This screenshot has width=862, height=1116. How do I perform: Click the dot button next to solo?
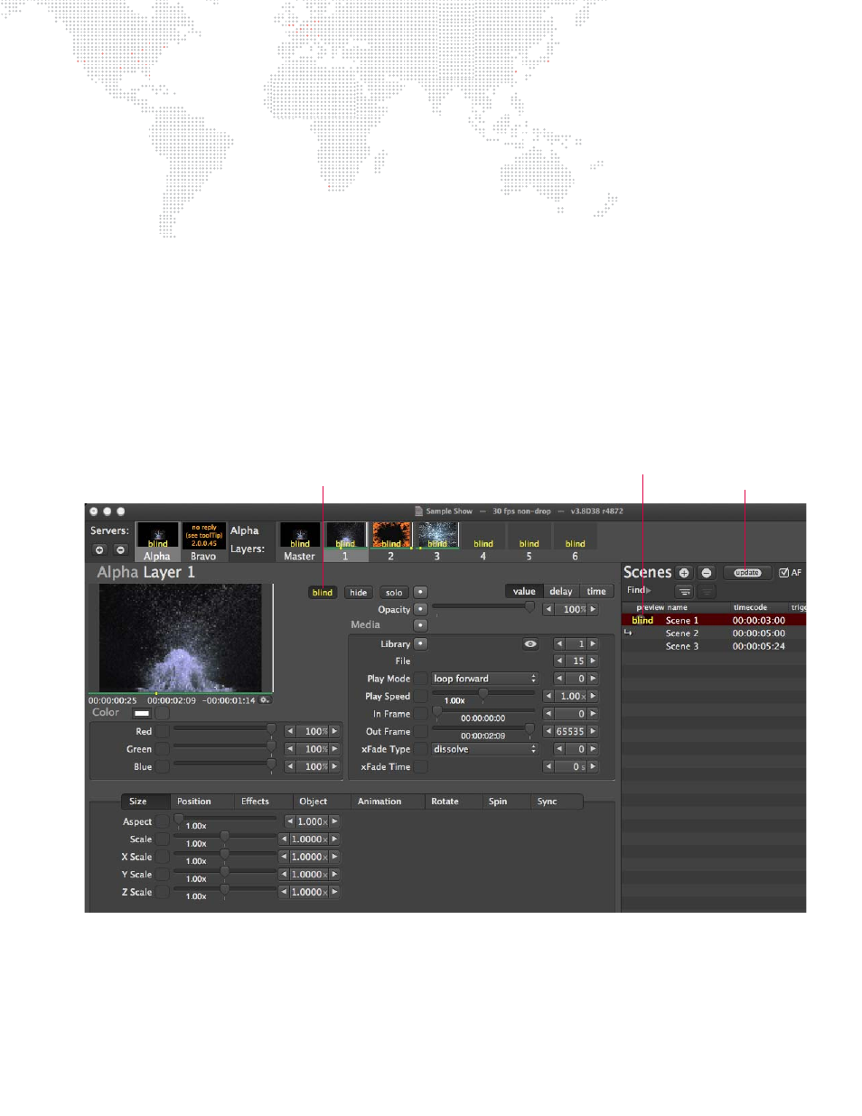tap(420, 593)
